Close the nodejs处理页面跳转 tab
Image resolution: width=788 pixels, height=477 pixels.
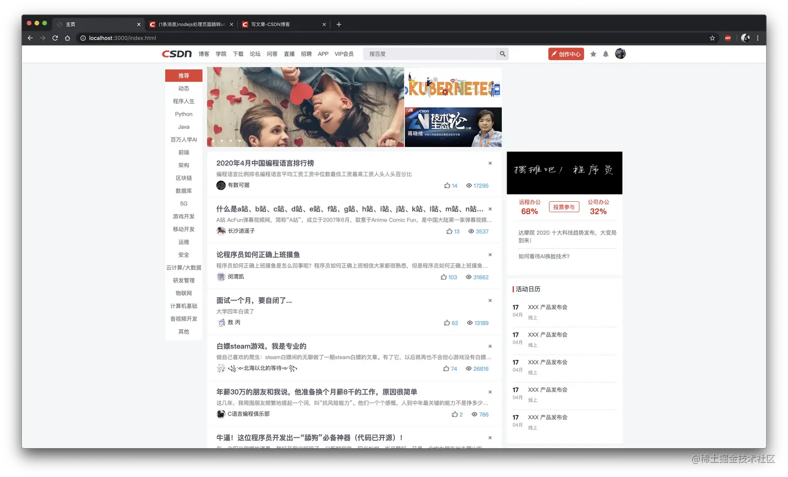point(231,25)
